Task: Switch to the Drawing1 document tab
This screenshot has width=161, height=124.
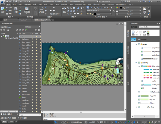Action: tap(23, 19)
